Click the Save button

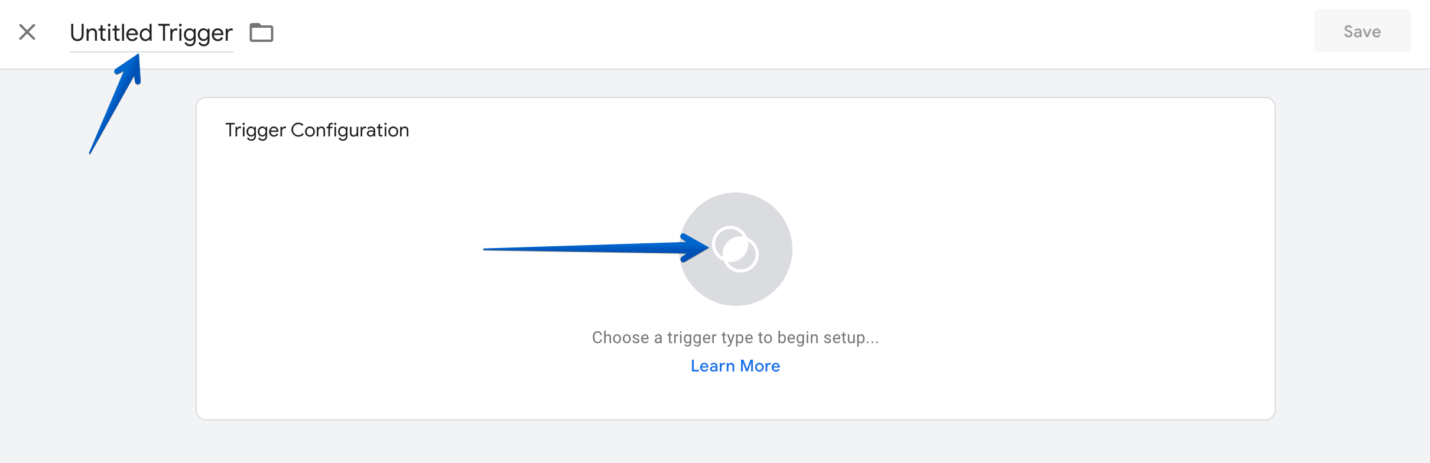click(x=1362, y=31)
